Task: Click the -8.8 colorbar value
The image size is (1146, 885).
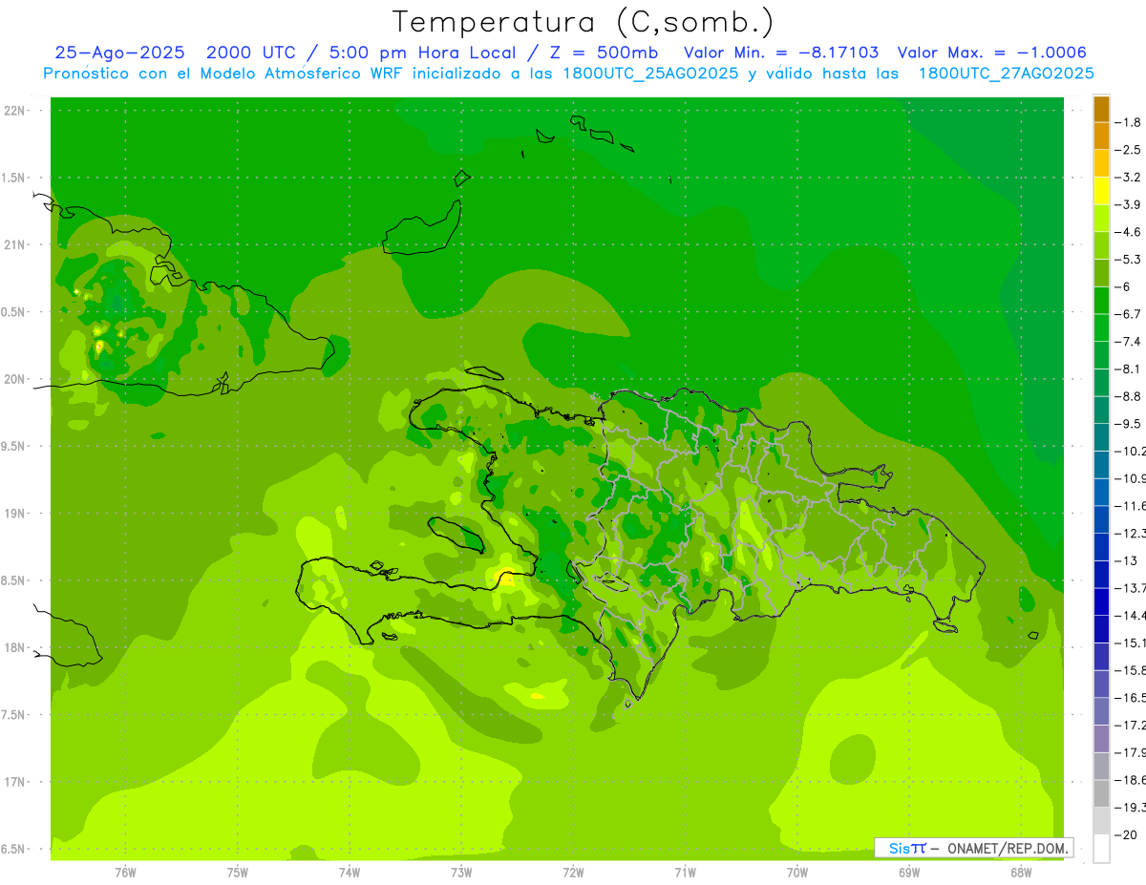Action: (1129, 396)
